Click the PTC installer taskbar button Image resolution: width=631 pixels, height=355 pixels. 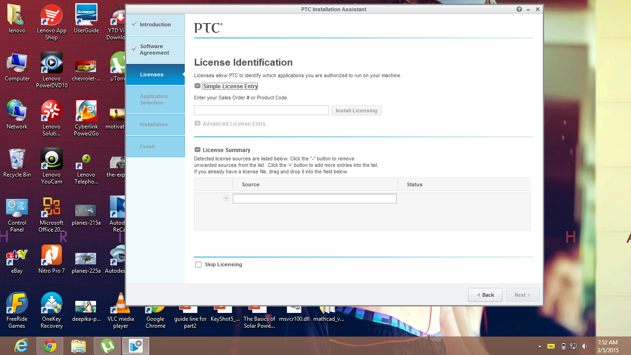click(x=136, y=345)
